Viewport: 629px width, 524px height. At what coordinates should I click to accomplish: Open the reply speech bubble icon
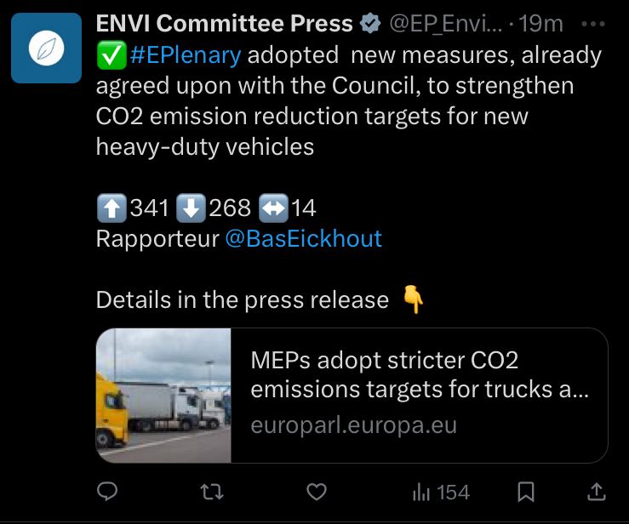click(107, 492)
